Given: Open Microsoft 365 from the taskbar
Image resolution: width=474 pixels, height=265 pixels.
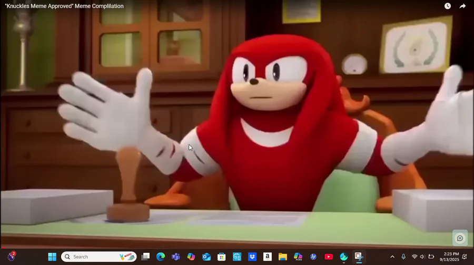Looking at the screenshot, I should (298, 257).
